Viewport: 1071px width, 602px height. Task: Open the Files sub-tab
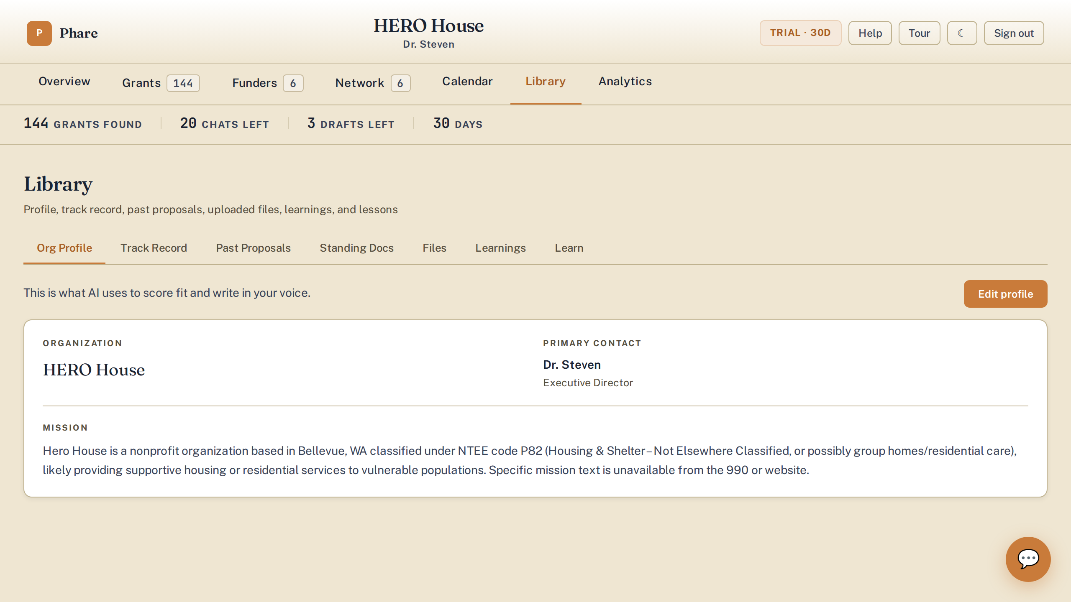(434, 248)
